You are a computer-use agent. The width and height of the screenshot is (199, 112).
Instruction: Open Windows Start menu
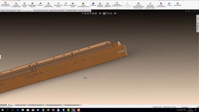2,110
